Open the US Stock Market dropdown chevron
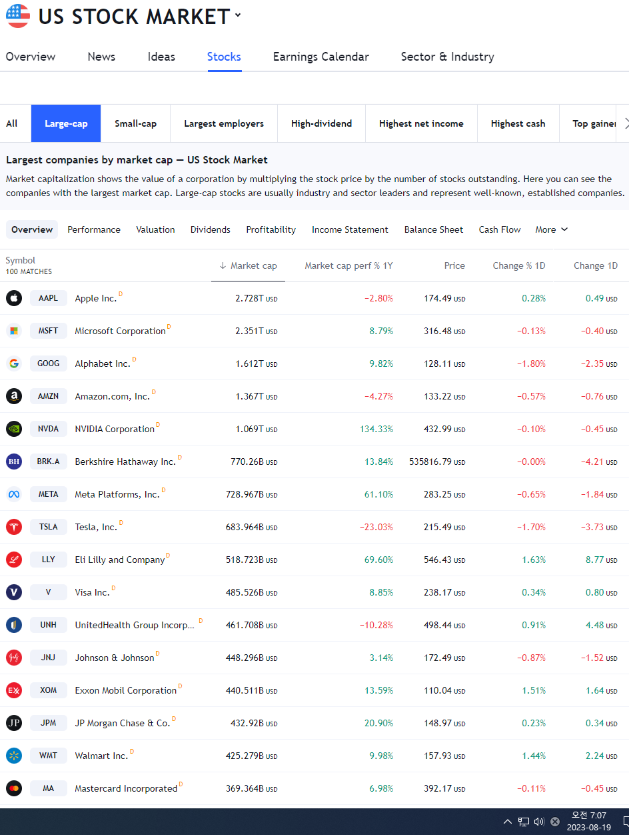Viewport: 629px width, 835px height. pyautogui.click(x=238, y=15)
